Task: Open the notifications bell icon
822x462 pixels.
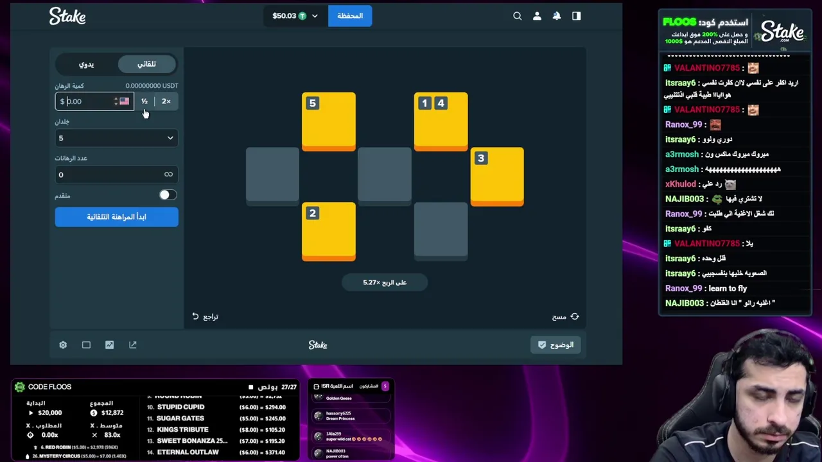Action: pos(557,16)
